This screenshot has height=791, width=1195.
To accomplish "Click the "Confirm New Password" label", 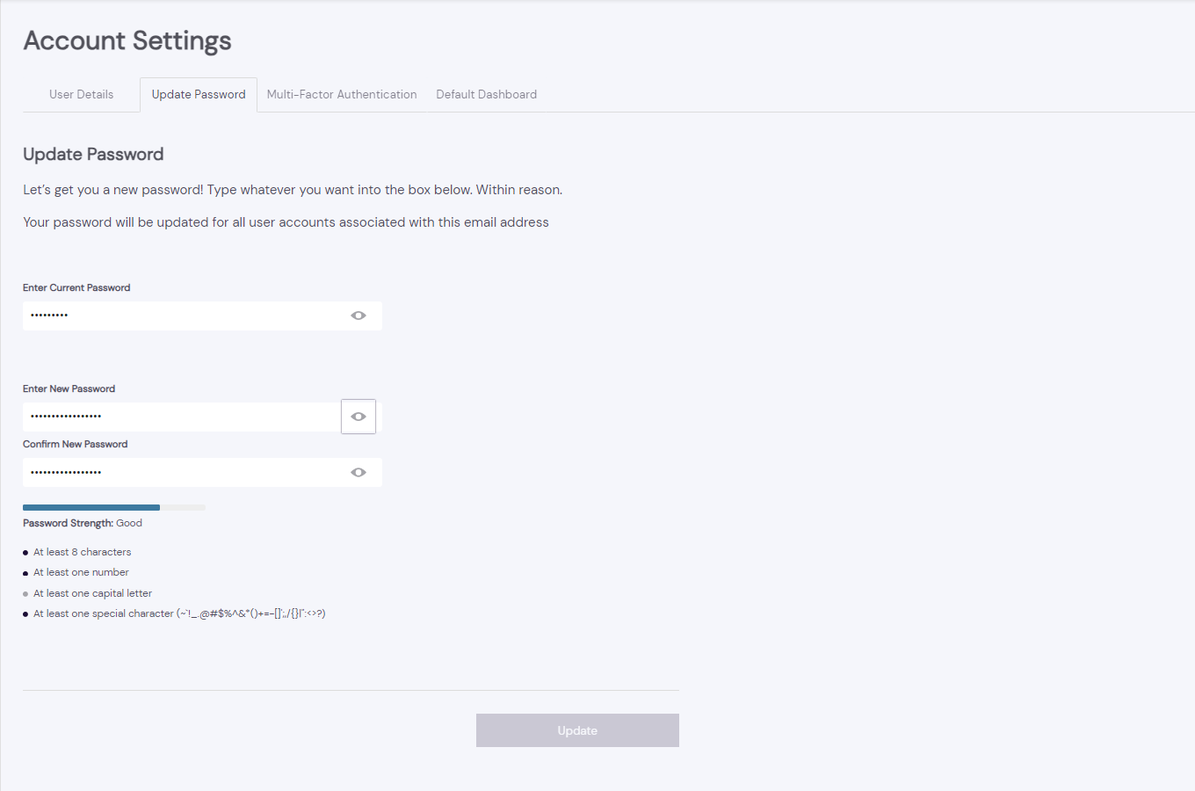I will pos(76,444).
